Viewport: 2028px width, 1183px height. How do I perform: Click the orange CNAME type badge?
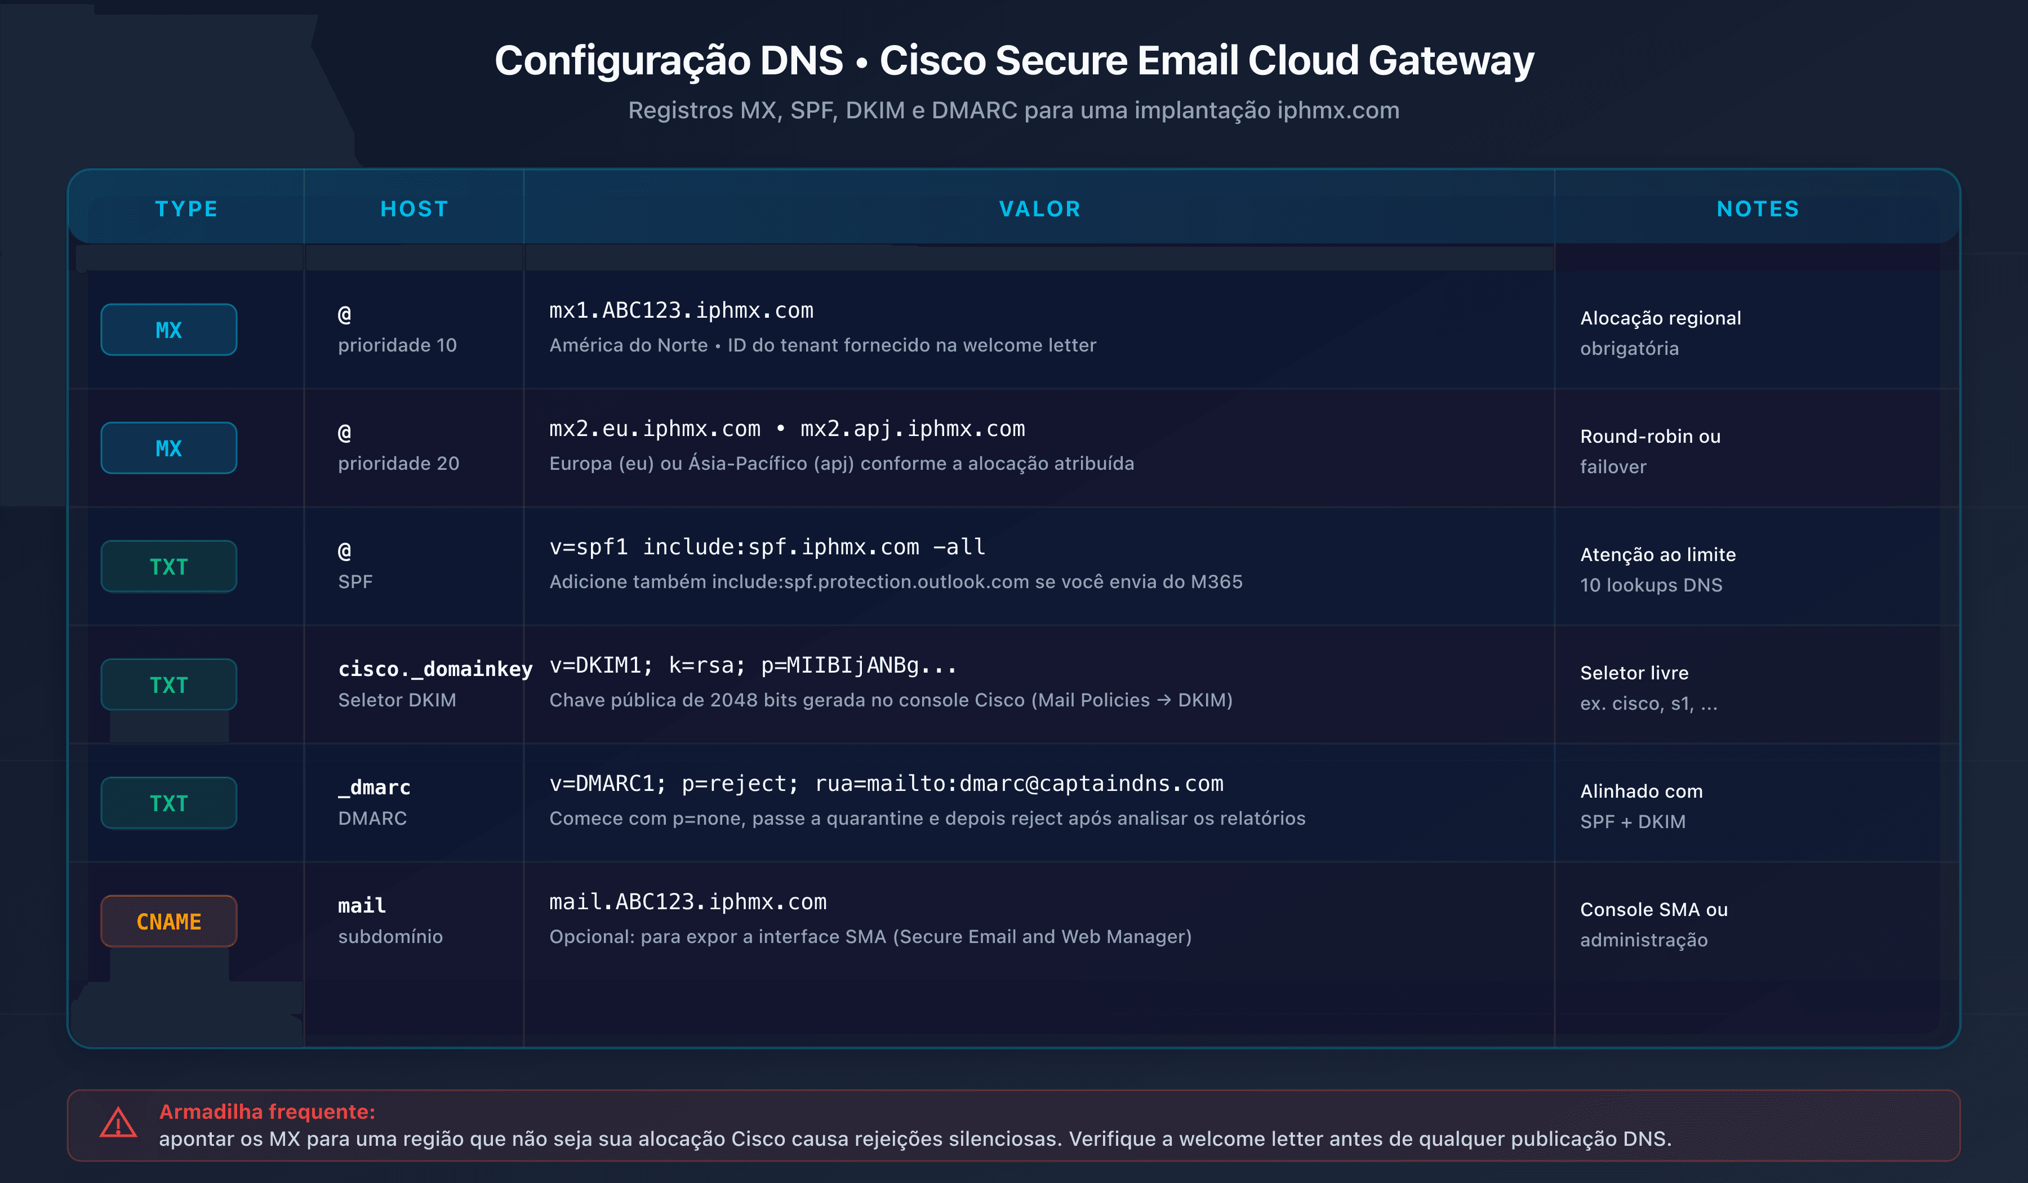click(168, 920)
